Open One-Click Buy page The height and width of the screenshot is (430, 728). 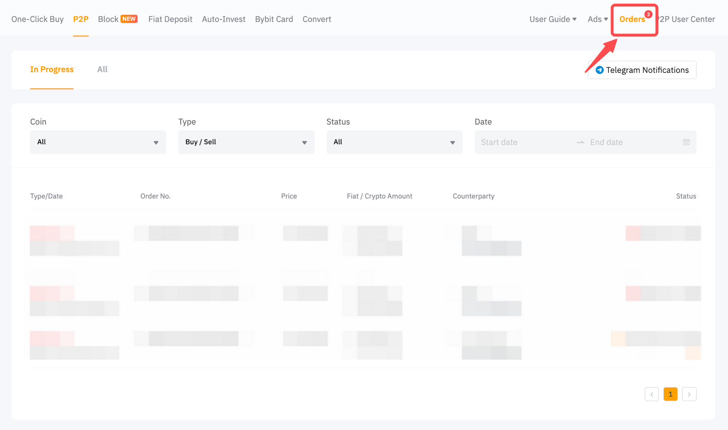pos(37,19)
